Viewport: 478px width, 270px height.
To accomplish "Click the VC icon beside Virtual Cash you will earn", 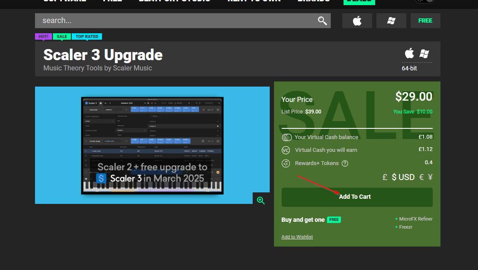I will (286, 150).
